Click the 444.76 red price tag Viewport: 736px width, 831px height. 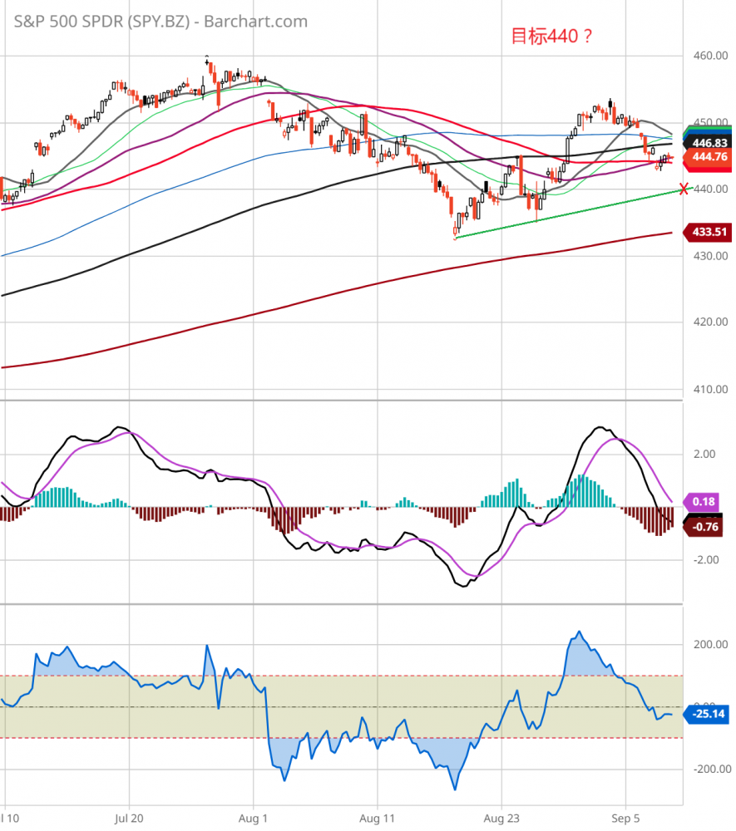pyautogui.click(x=709, y=157)
